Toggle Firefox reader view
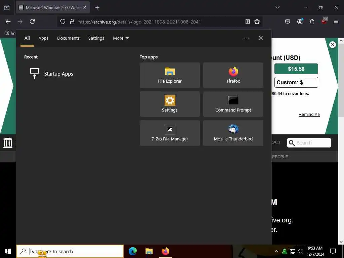The height and width of the screenshot is (258, 344). click(x=248, y=21)
